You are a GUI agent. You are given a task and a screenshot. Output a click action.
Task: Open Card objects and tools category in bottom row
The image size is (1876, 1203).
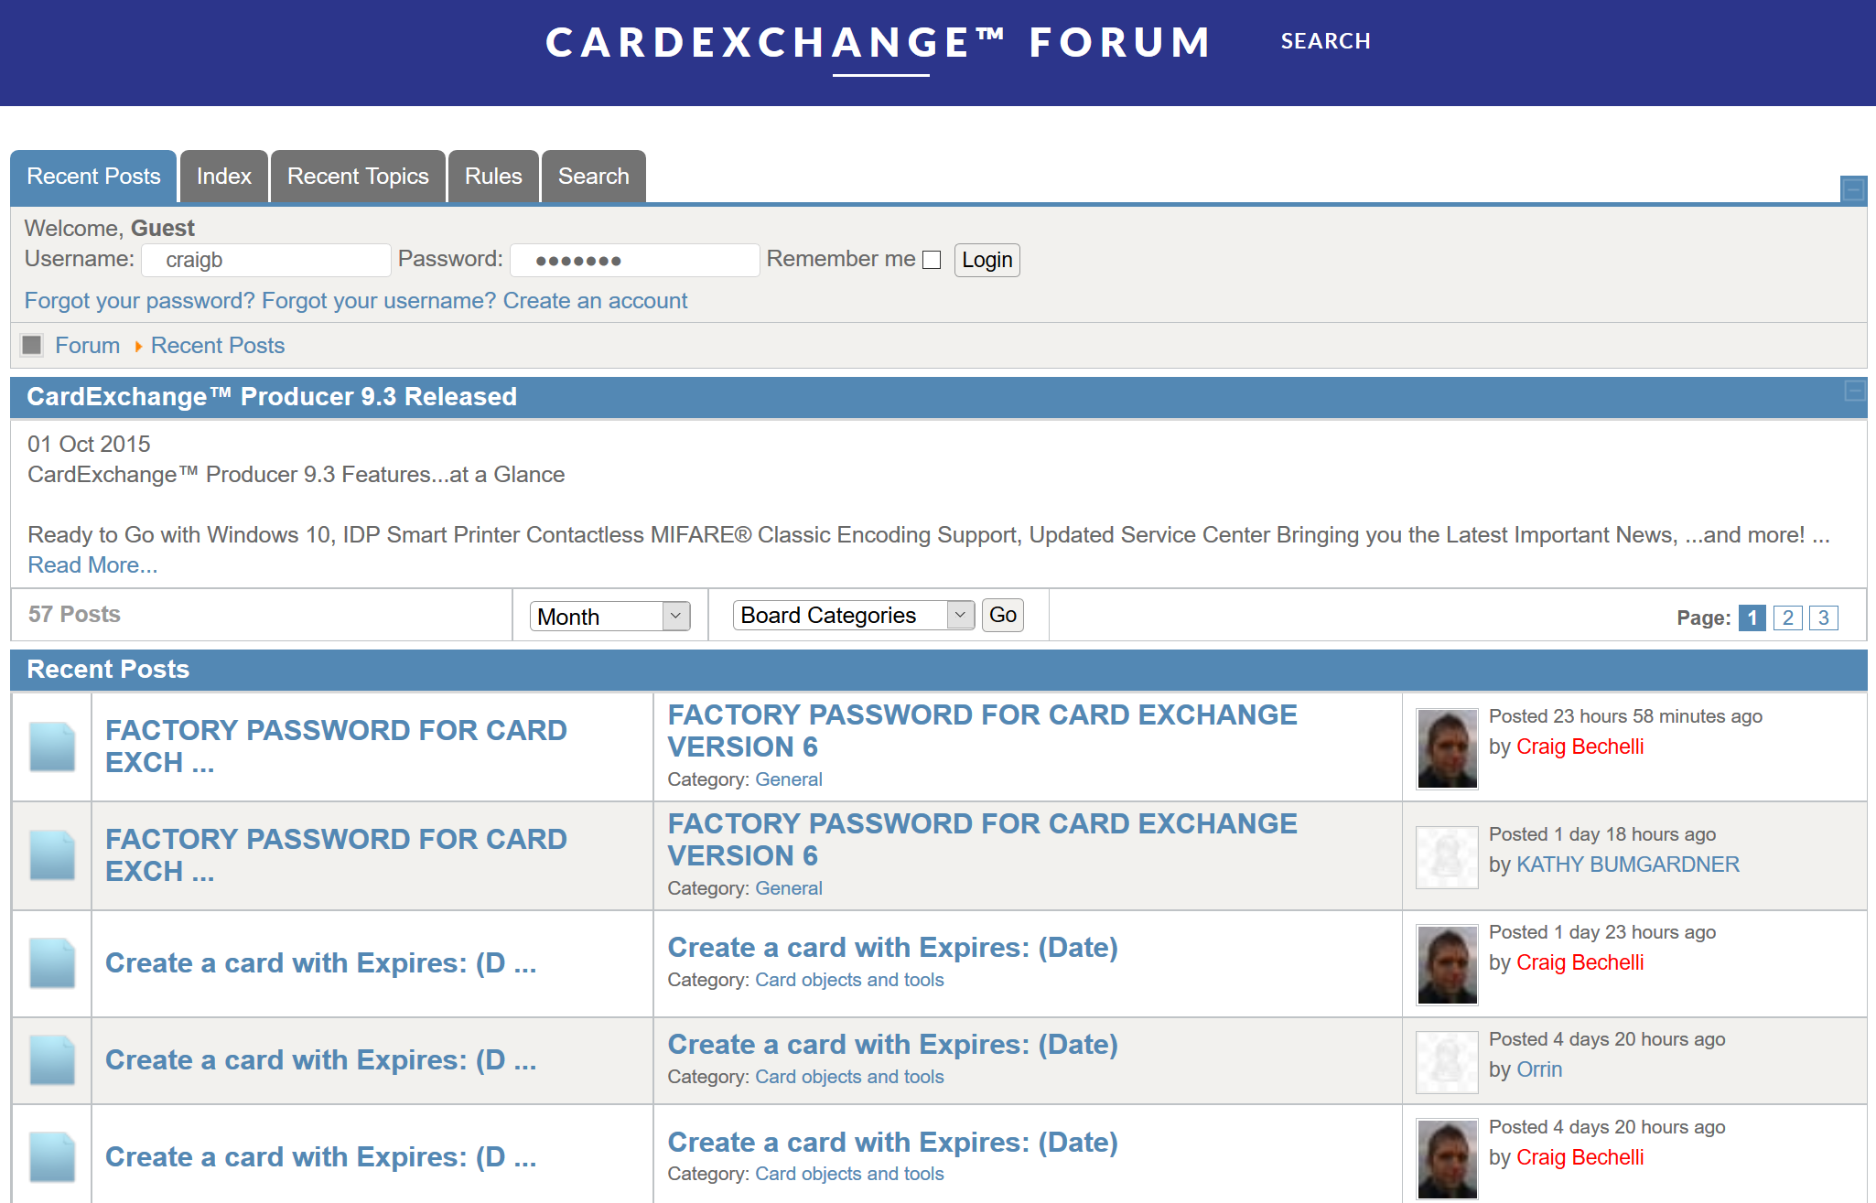point(849,1174)
